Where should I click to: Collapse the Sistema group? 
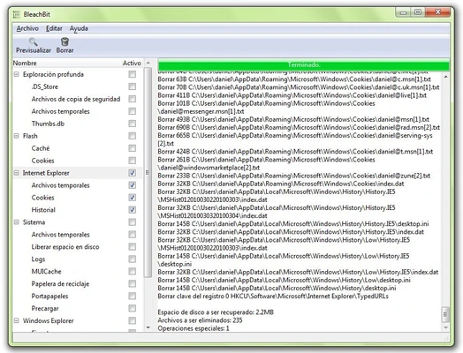pyautogui.click(x=17, y=222)
